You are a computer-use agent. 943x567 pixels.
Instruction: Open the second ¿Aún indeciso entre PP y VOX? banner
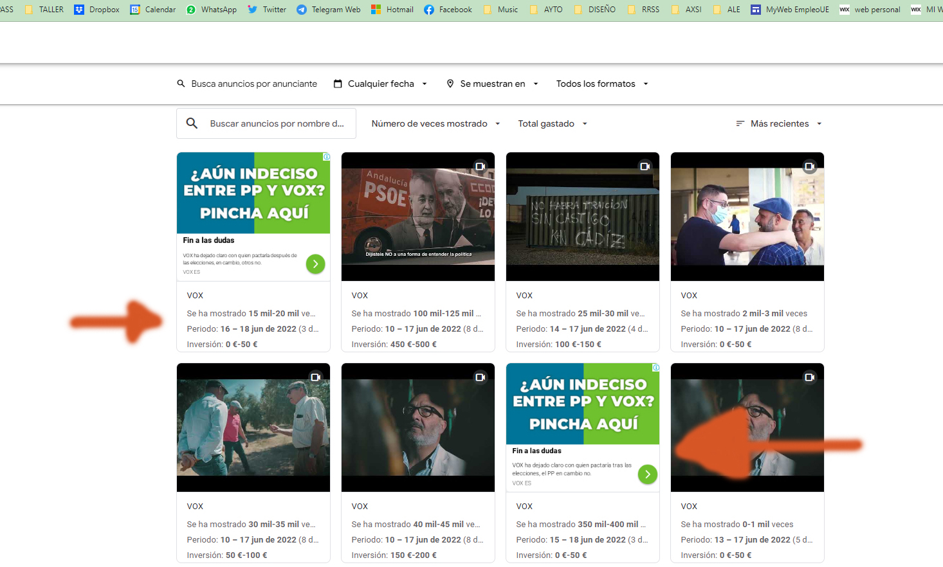point(583,404)
